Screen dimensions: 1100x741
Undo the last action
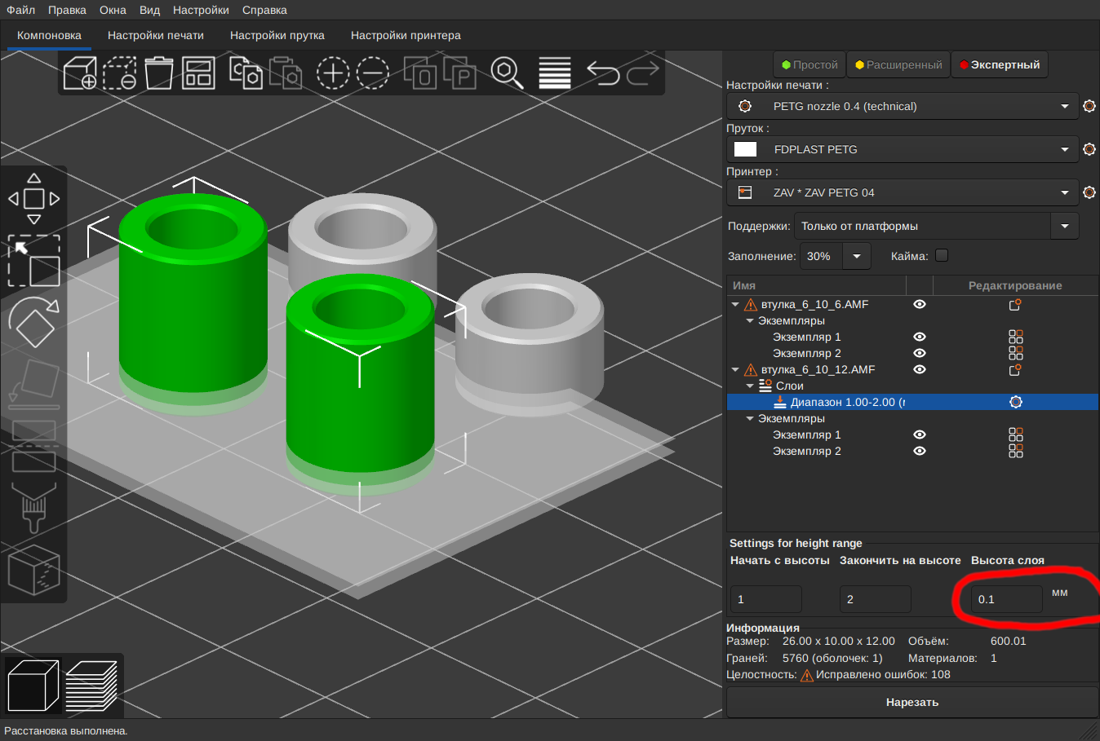point(602,73)
